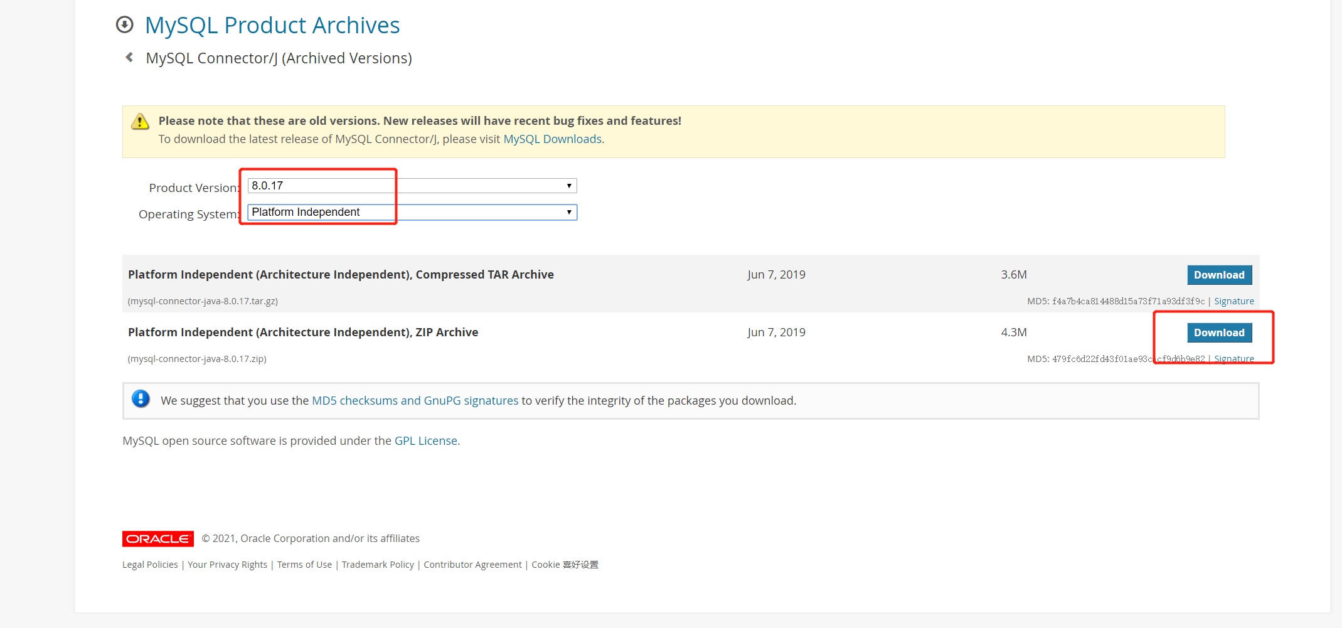Open Signature link for tar.gz file
This screenshot has height=628, width=1342.
(1234, 301)
